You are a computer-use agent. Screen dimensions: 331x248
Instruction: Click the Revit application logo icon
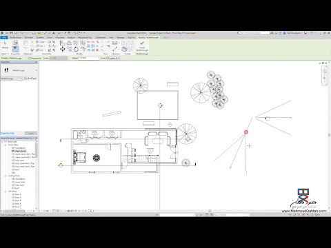[2, 33]
